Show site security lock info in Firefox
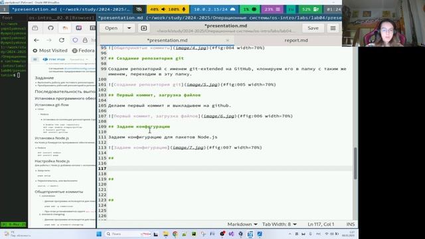 coord(85,40)
